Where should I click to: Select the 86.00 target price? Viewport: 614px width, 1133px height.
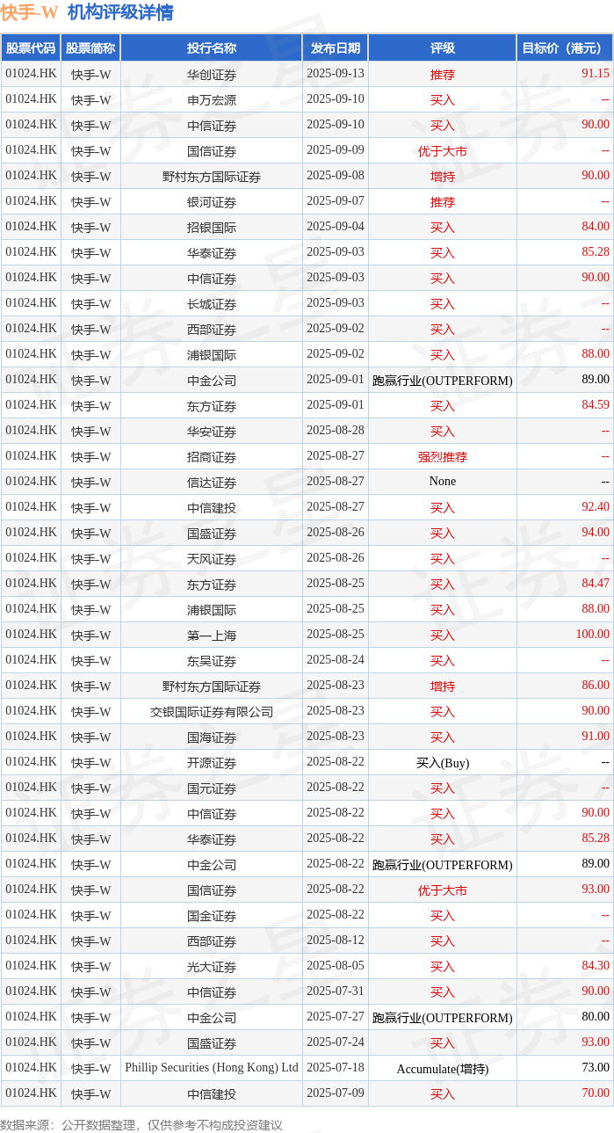coord(596,686)
